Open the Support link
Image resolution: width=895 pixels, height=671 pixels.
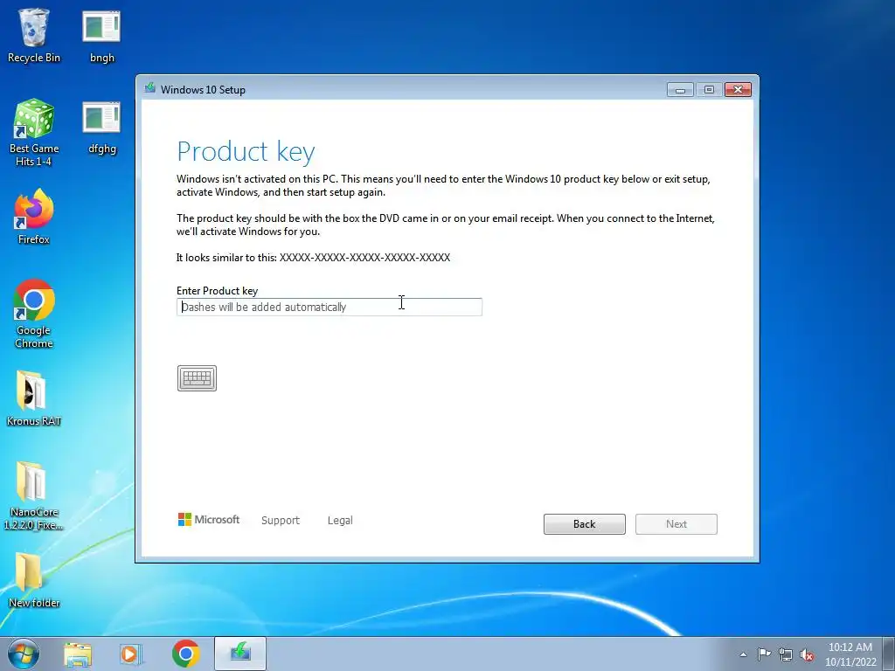coord(281,521)
